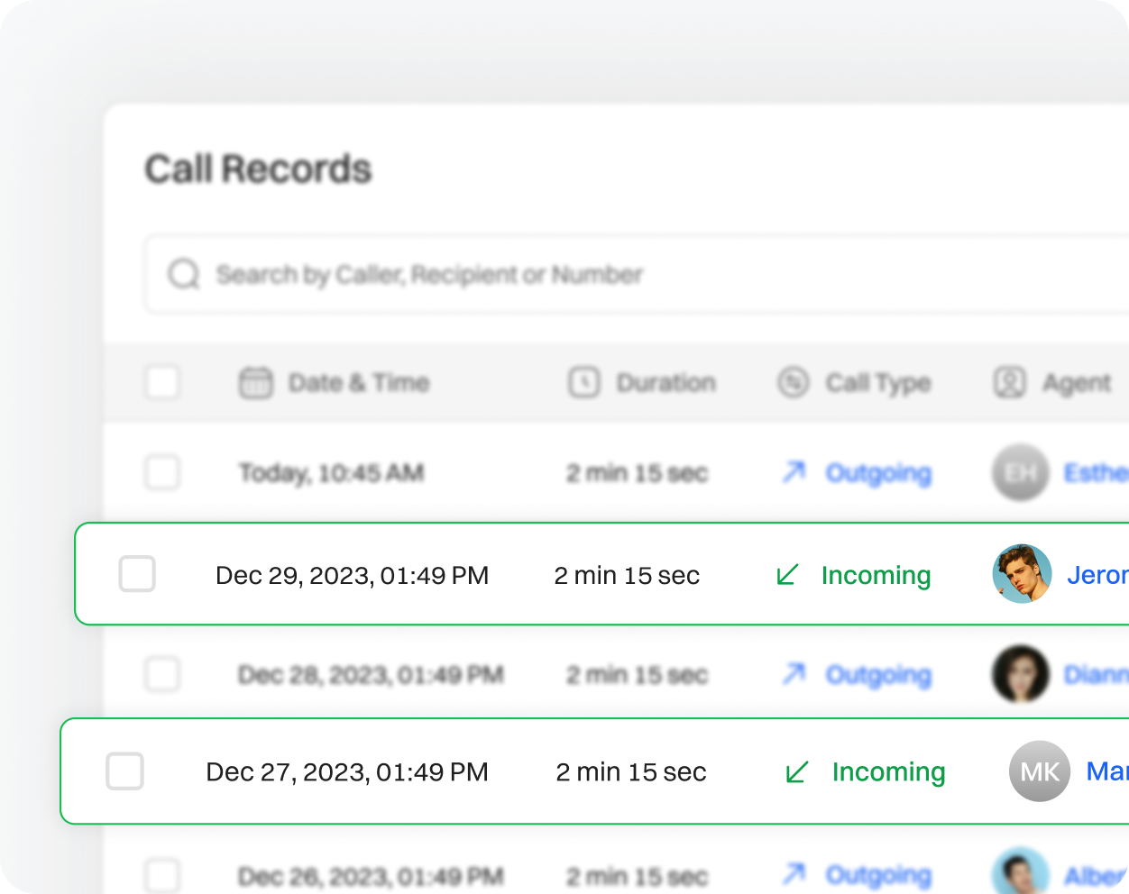Click the incoming arrow icon for Dec 27
The width and height of the screenshot is (1129, 894).
coord(797,772)
